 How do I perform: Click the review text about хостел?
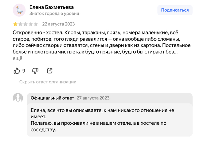point(102,42)
